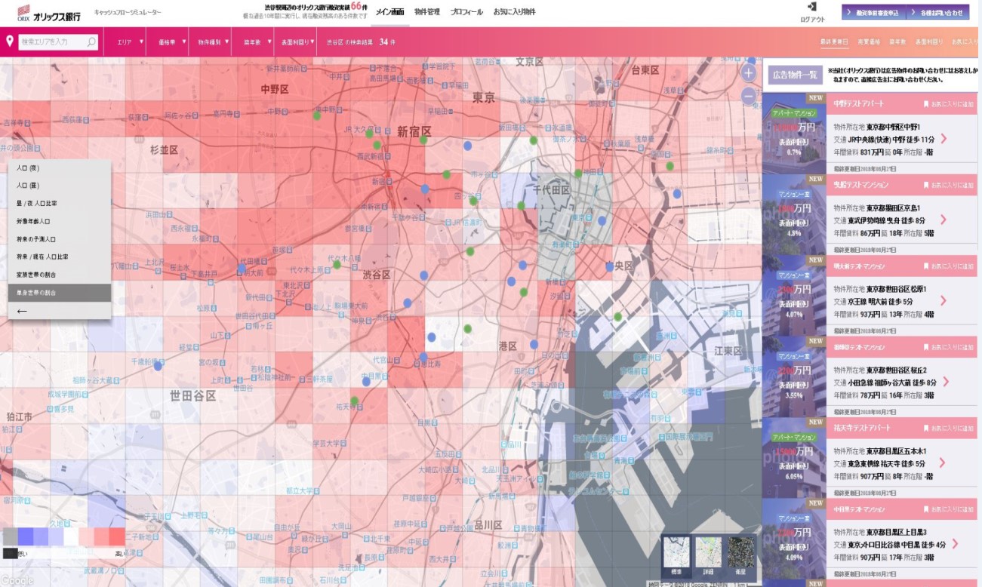
Task: Select 将来の予測人口 menu item
Action: pyautogui.click(x=60, y=239)
